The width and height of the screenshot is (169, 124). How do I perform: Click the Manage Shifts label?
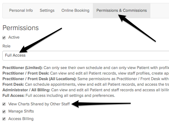21,111
